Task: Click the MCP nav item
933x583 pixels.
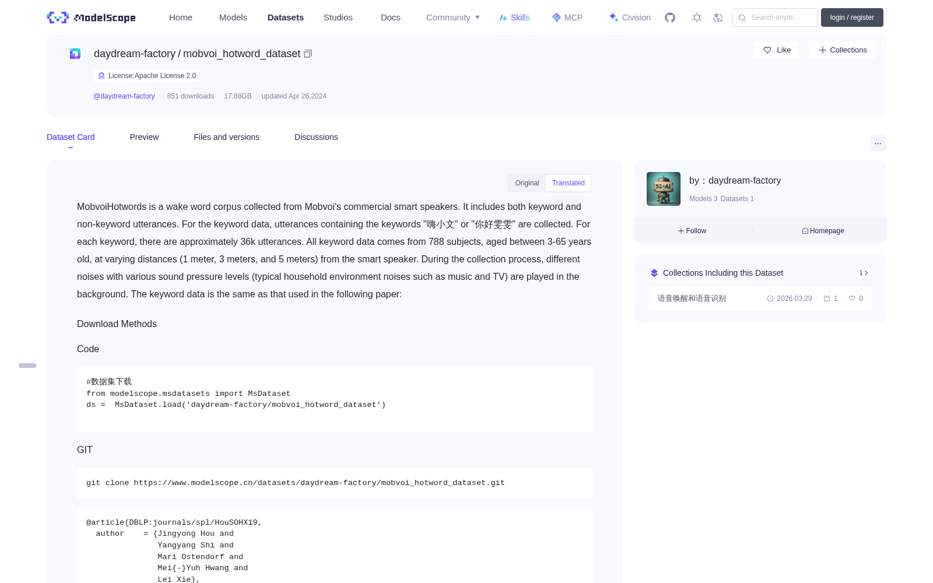Action: (x=567, y=17)
